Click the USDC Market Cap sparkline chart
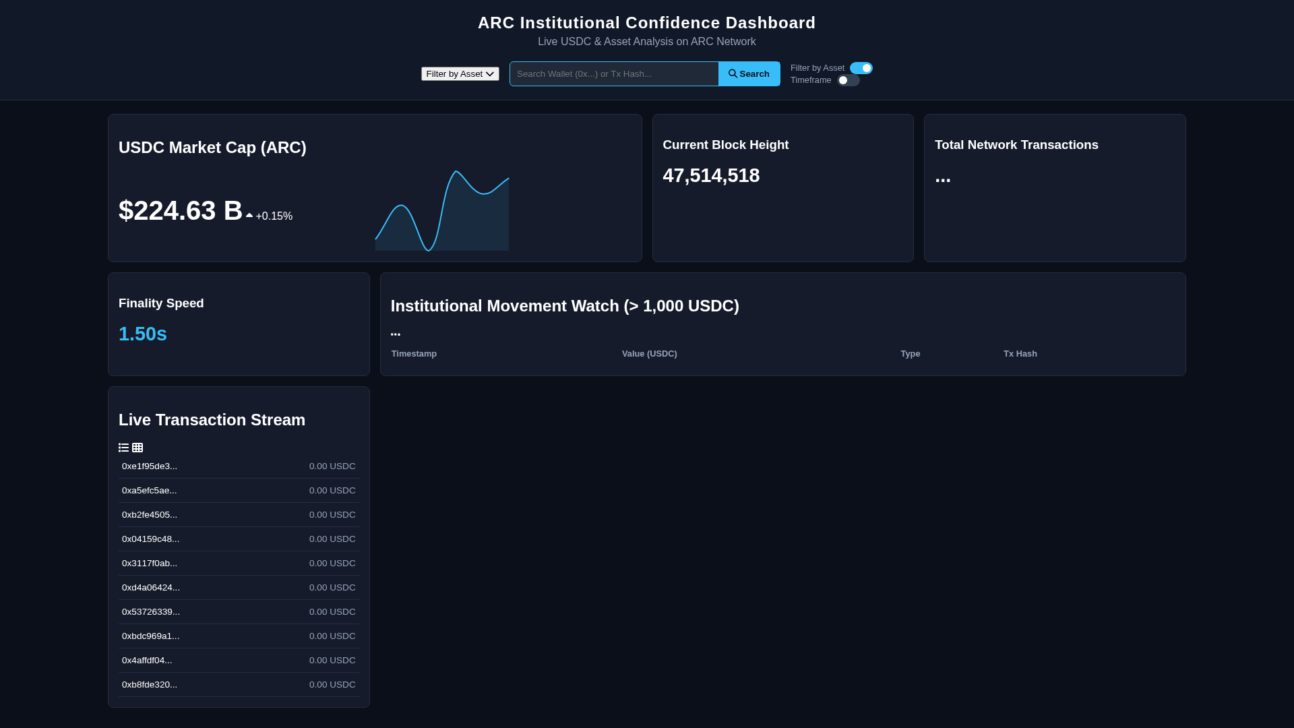This screenshot has height=728, width=1294. [442, 210]
